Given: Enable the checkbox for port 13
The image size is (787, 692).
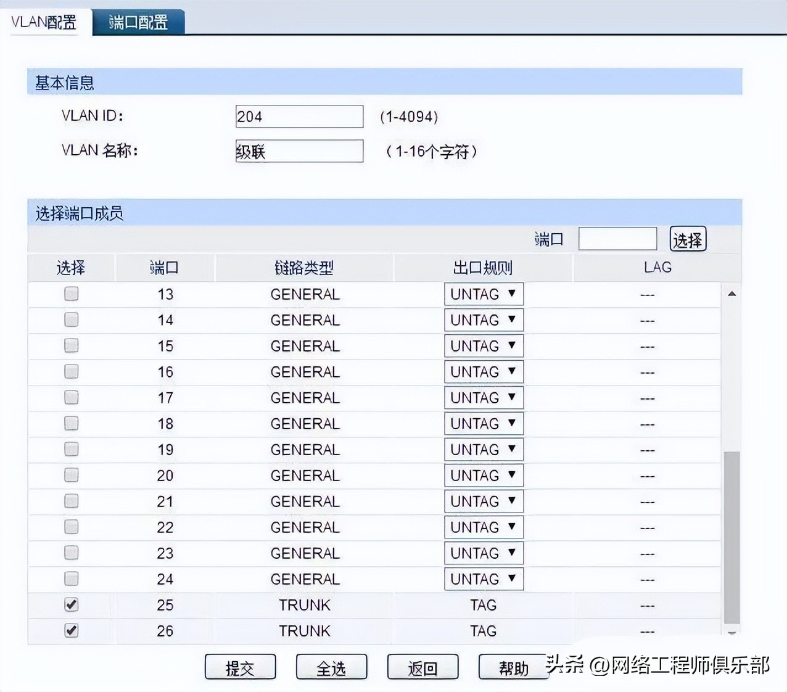Looking at the screenshot, I should 71,294.
